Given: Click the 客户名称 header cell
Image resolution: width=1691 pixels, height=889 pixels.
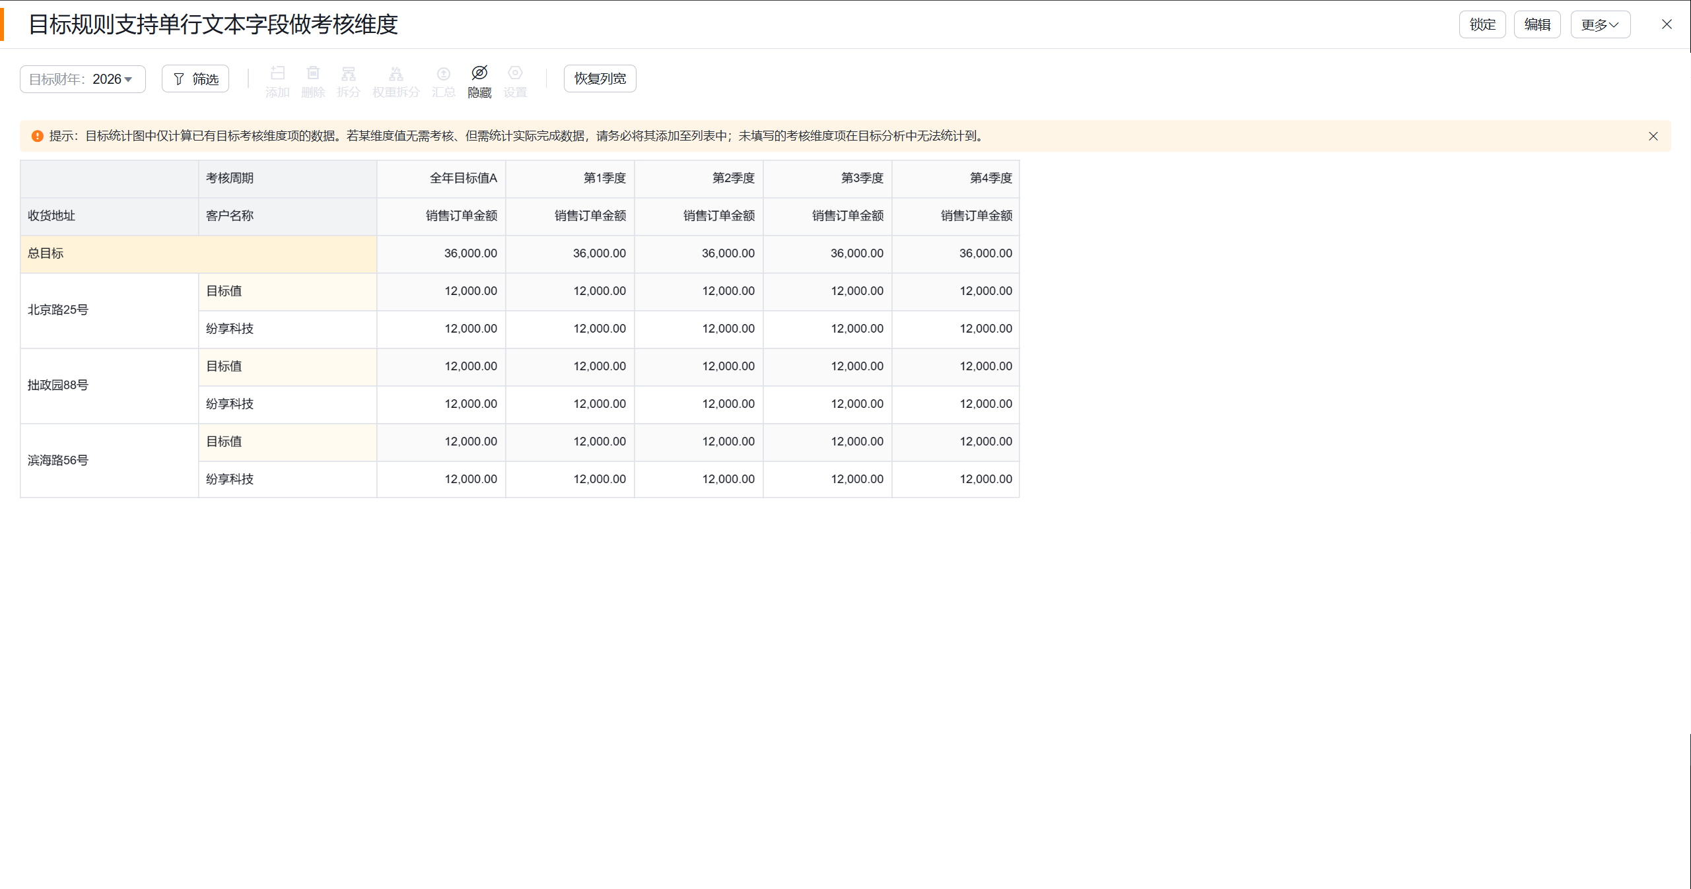Looking at the screenshot, I should 287,216.
